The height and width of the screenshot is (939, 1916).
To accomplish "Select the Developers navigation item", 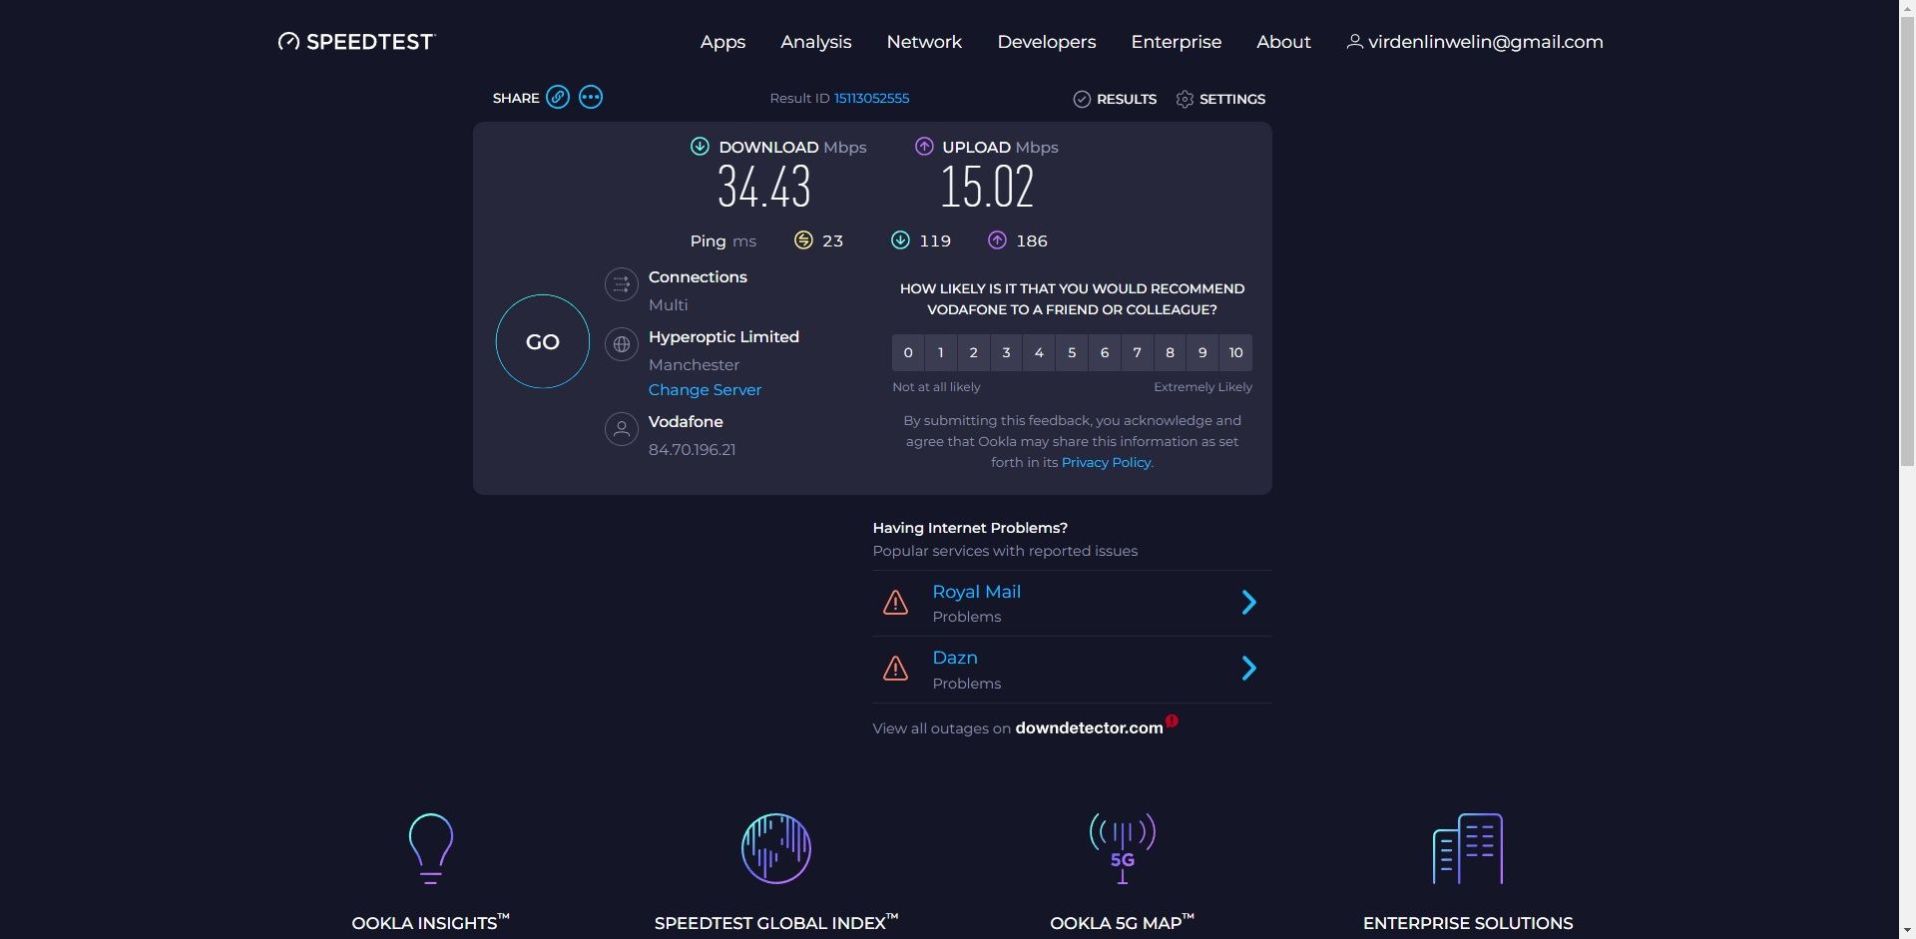I will 1046,41.
